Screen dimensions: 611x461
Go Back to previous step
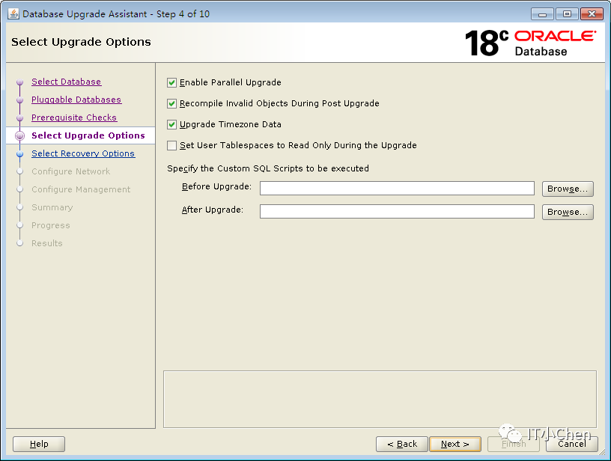402,444
